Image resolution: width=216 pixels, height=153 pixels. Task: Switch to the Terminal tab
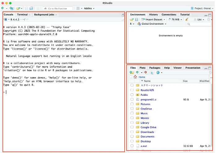pos(22,14)
